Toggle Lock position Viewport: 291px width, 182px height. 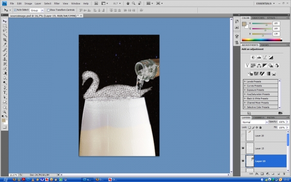tap(257, 127)
